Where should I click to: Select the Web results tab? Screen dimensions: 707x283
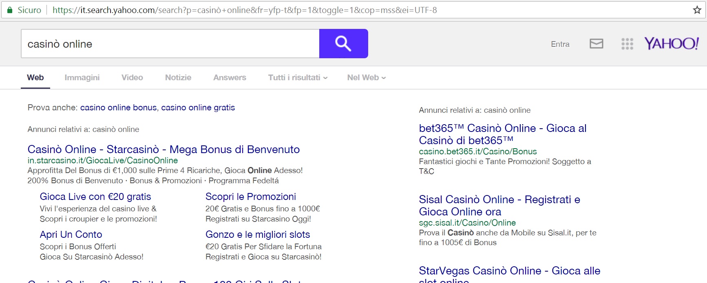[35, 77]
